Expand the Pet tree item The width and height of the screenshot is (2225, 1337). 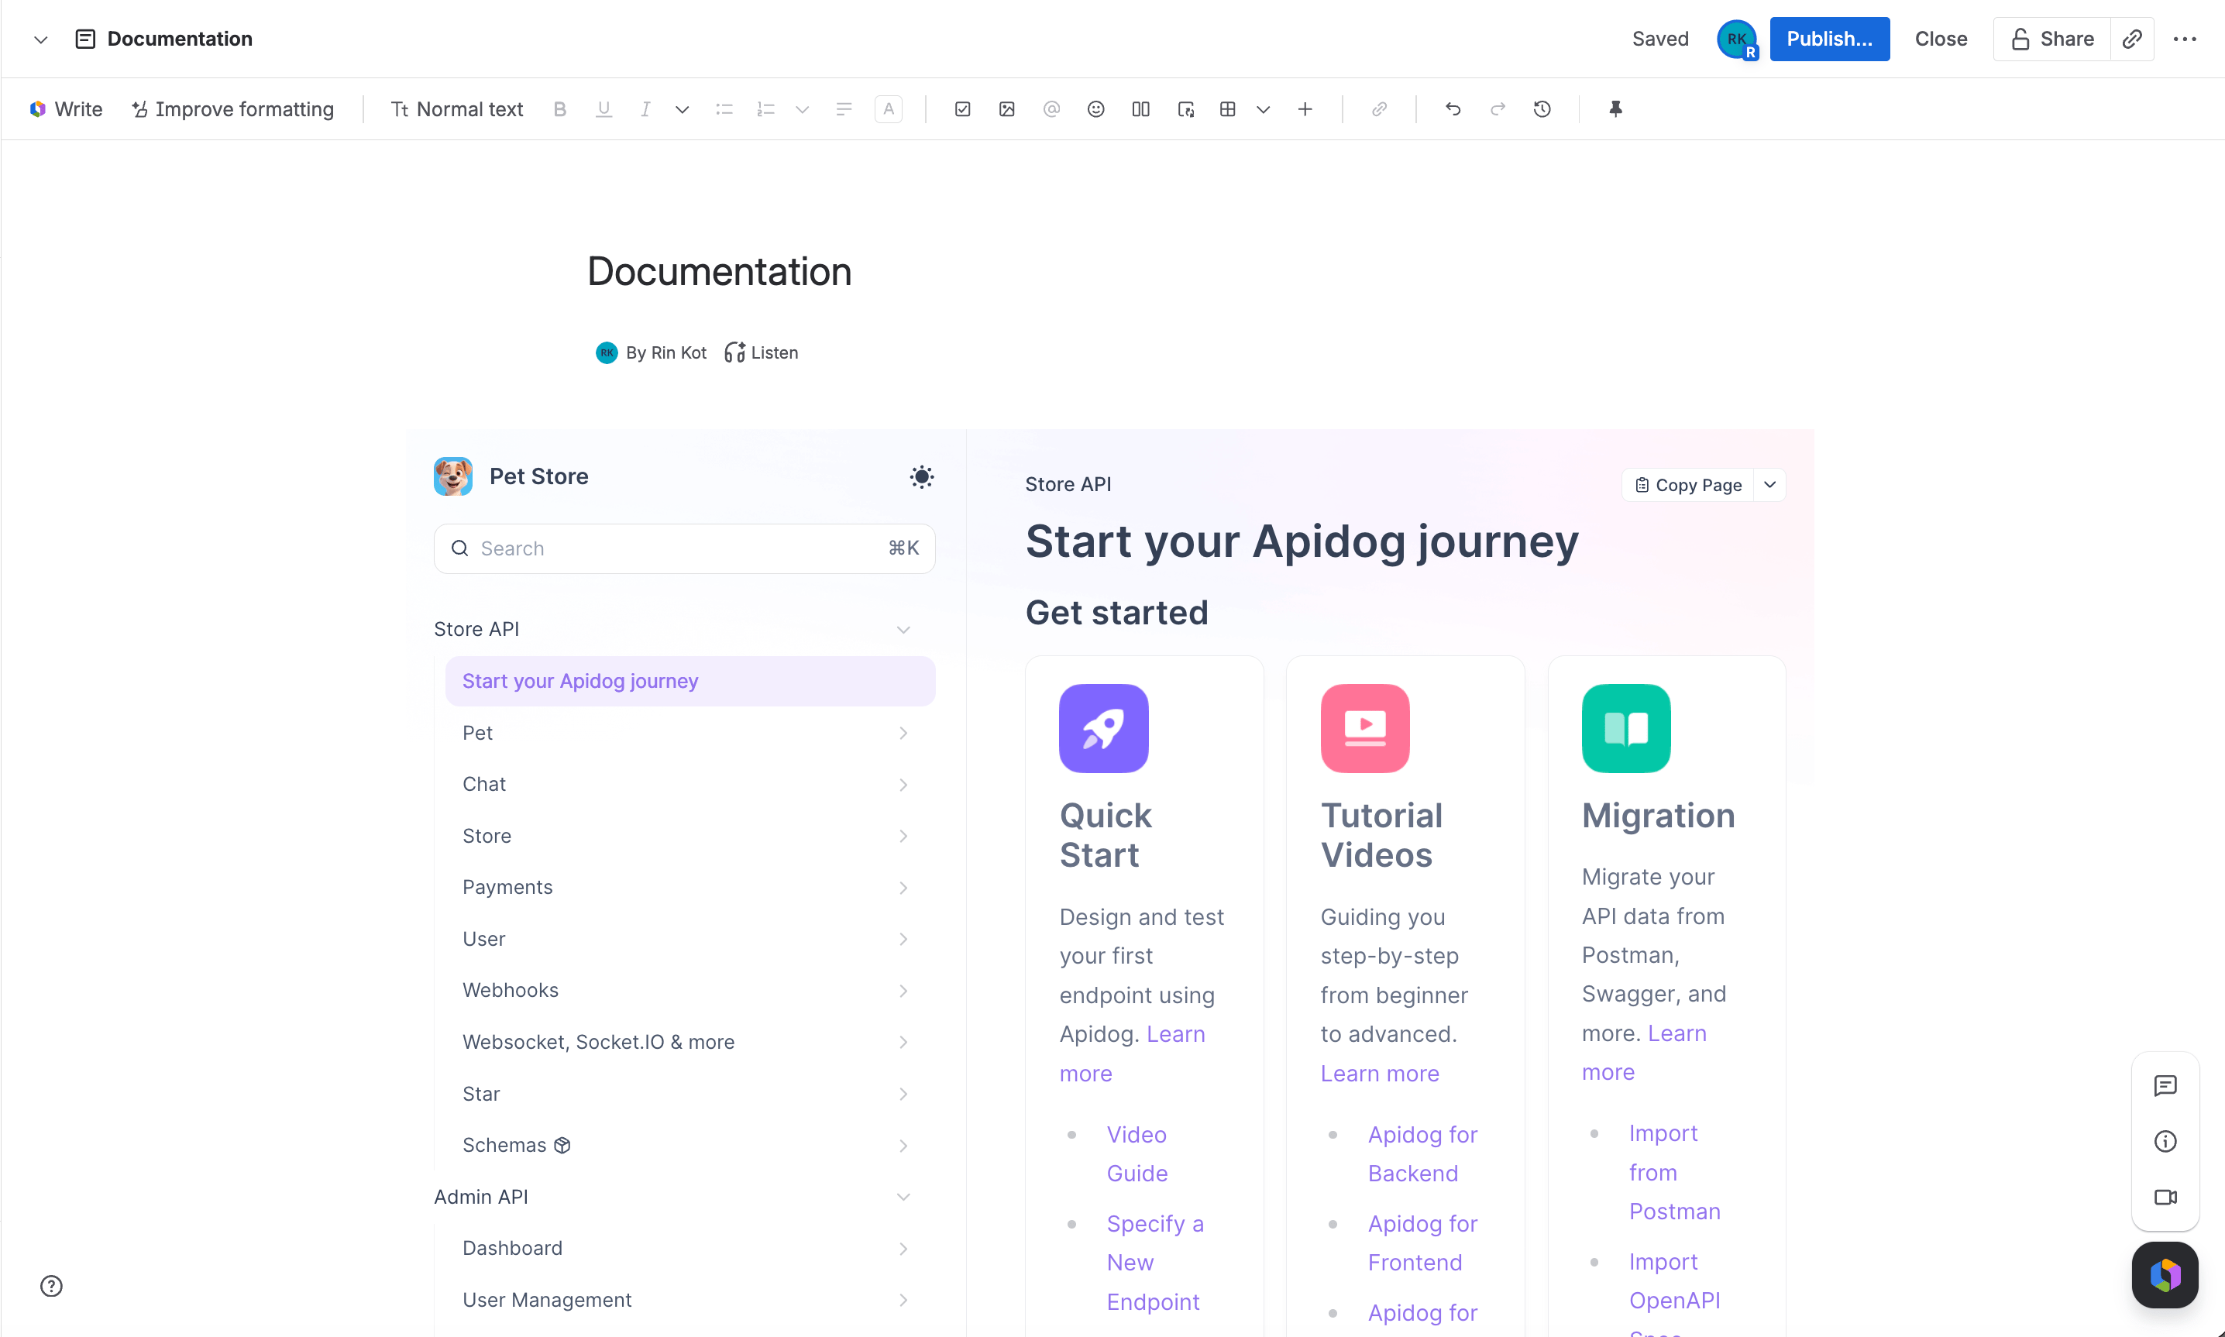[903, 734]
